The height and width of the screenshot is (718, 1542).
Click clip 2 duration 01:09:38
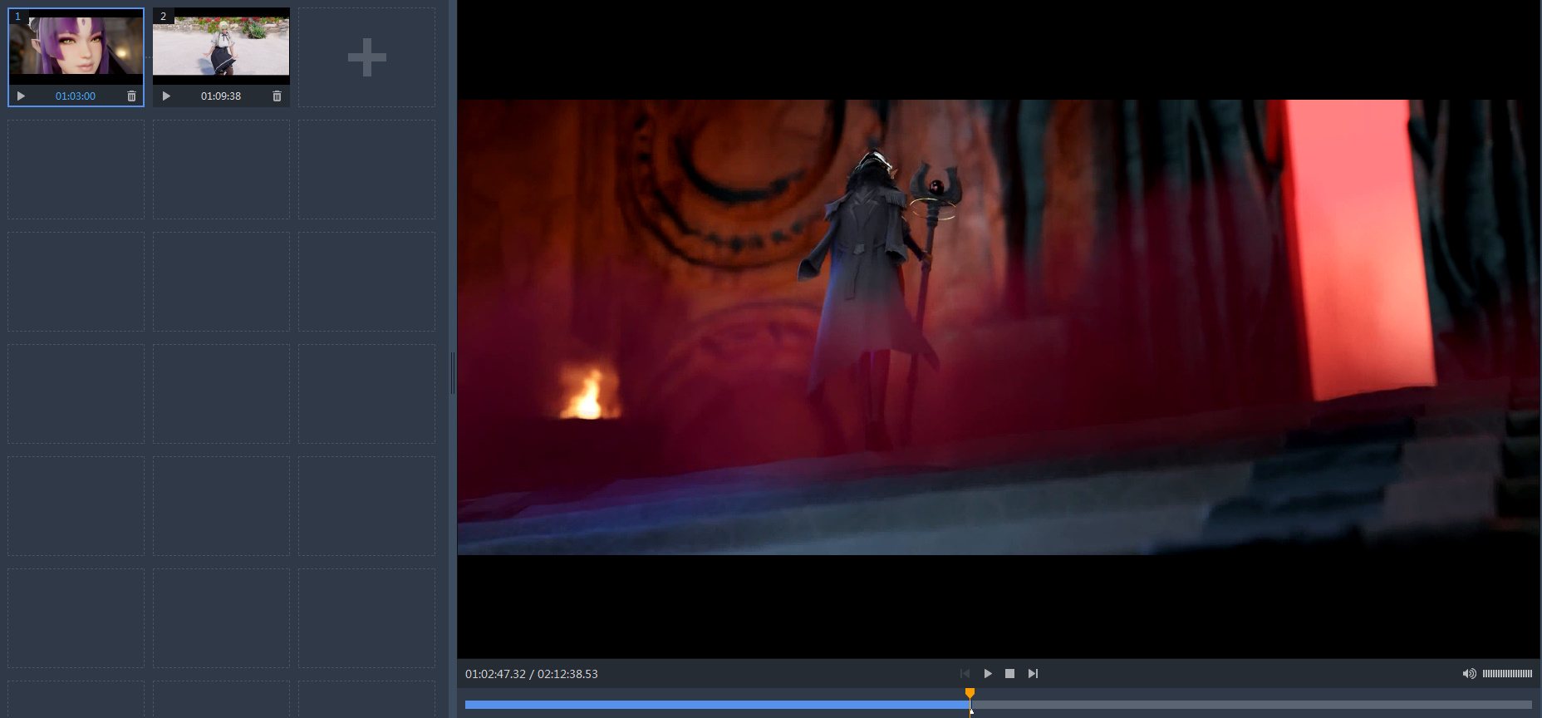click(221, 96)
